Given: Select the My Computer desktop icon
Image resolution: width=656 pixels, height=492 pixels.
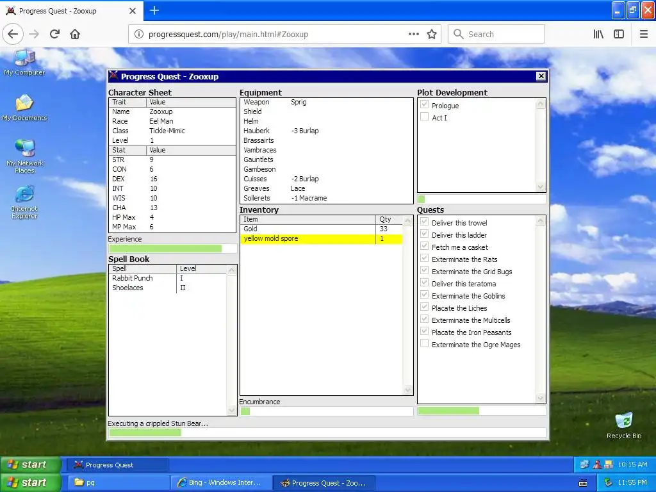Looking at the screenshot, I should coord(24,63).
